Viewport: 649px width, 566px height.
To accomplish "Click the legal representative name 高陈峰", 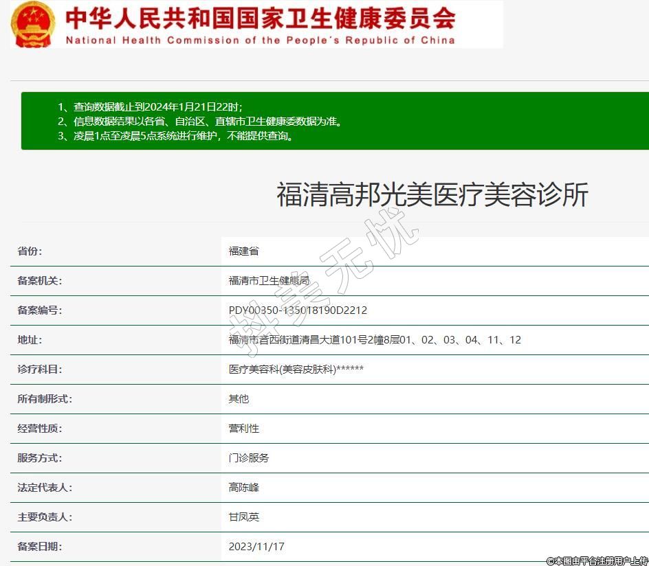I will [243, 488].
